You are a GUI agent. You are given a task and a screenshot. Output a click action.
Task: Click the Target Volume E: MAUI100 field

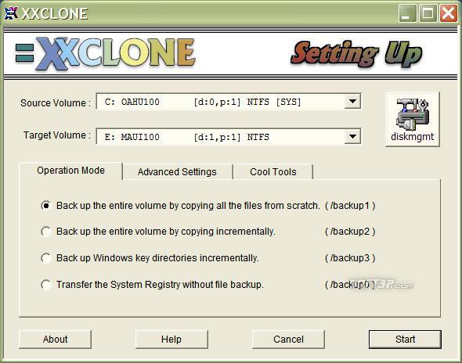coord(229,137)
